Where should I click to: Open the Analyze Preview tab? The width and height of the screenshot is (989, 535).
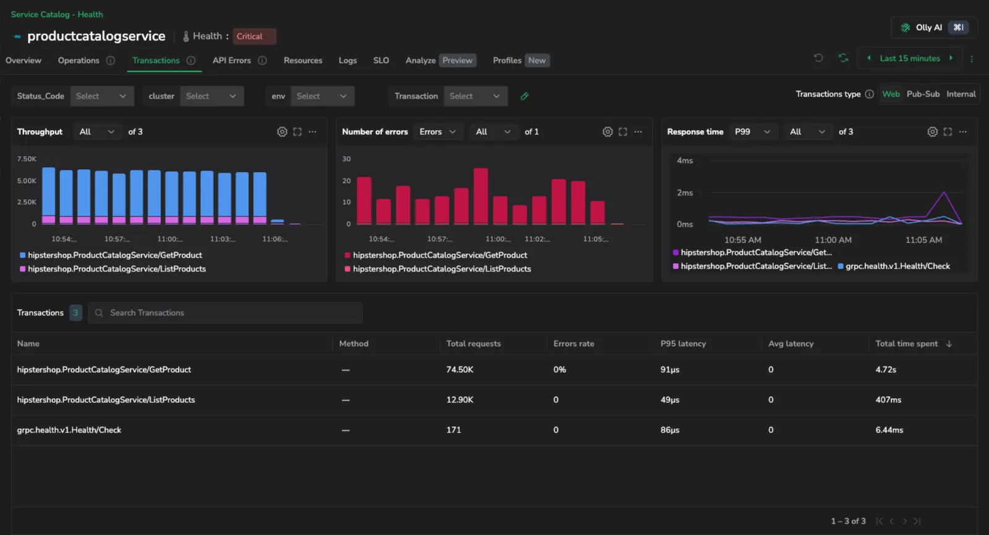(x=439, y=60)
